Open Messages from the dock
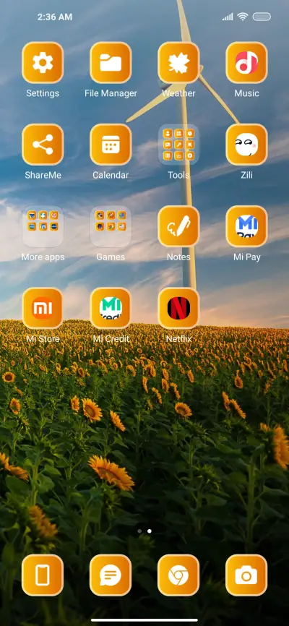The image size is (289, 626). [111, 575]
